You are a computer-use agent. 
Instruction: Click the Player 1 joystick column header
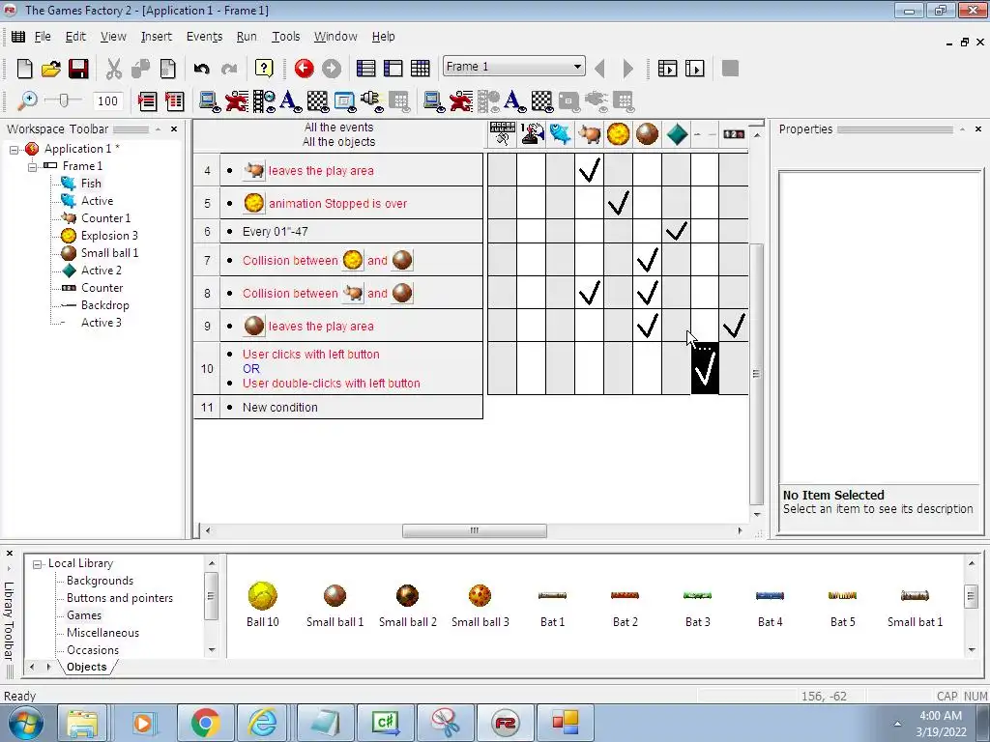(x=532, y=133)
